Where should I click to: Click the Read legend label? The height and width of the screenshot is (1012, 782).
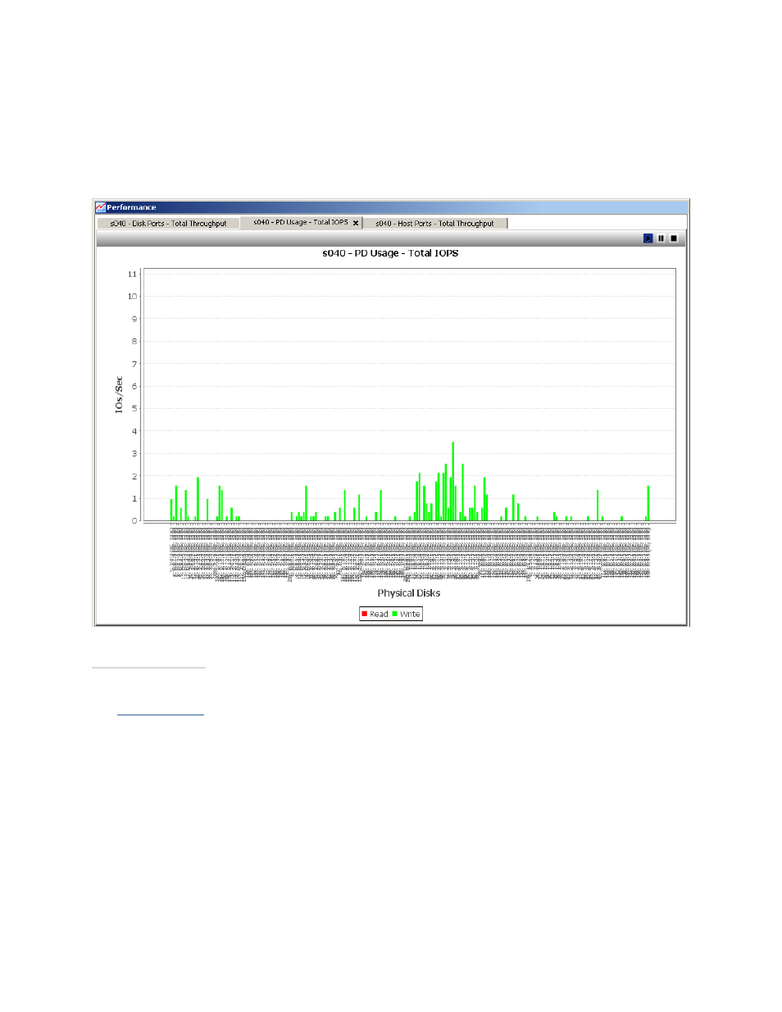379,614
